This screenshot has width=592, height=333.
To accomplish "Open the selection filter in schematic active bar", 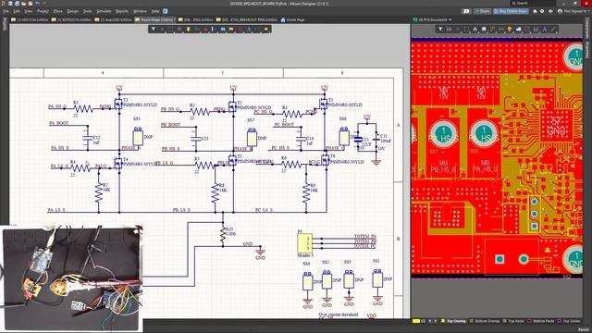I will pos(154,29).
